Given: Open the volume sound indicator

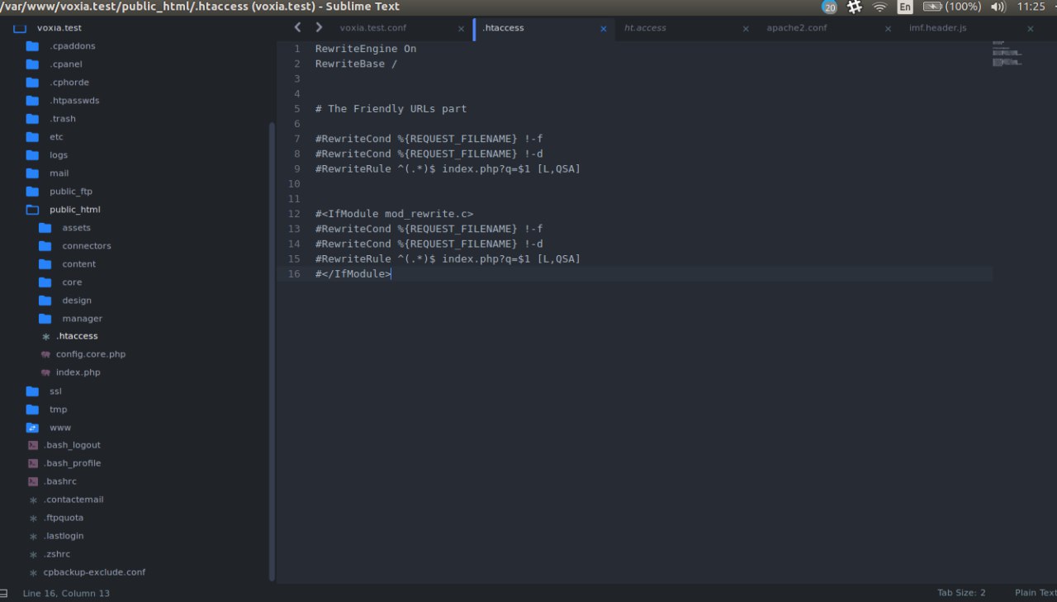Looking at the screenshot, I should pyautogui.click(x=998, y=7).
